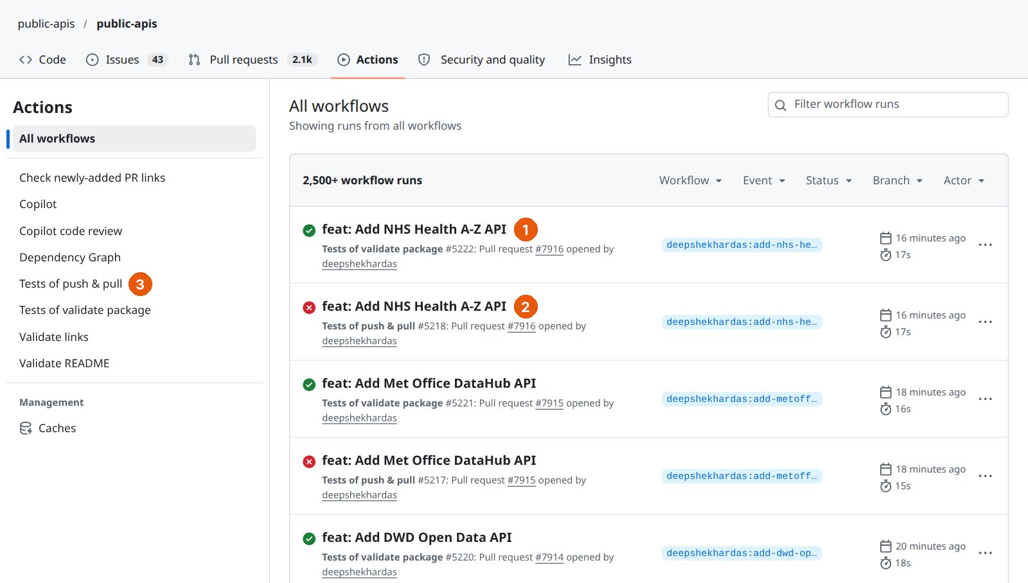Switch to Security and quality tab
The width and height of the screenshot is (1028, 583).
(481, 60)
